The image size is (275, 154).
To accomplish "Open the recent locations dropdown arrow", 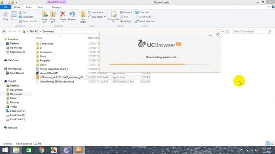I will click(x=15, y=31).
